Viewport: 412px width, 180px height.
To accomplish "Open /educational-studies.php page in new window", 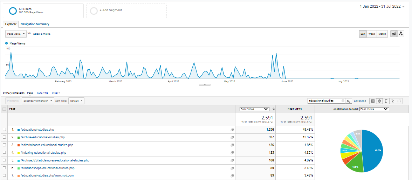I will tap(232, 130).
